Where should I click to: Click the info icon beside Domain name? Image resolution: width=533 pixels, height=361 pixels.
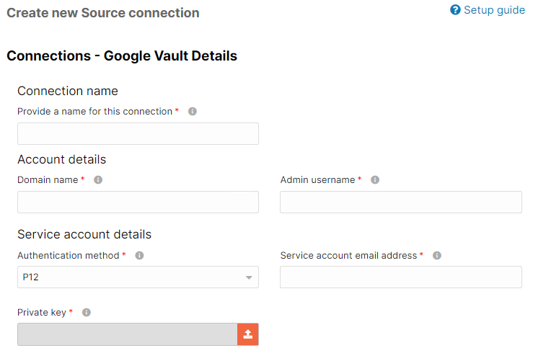pos(98,179)
